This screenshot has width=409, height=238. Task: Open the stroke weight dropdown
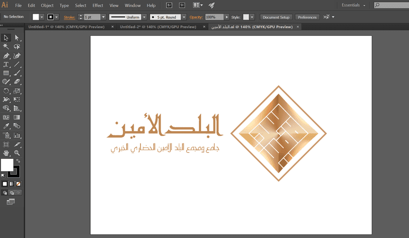[104, 17]
